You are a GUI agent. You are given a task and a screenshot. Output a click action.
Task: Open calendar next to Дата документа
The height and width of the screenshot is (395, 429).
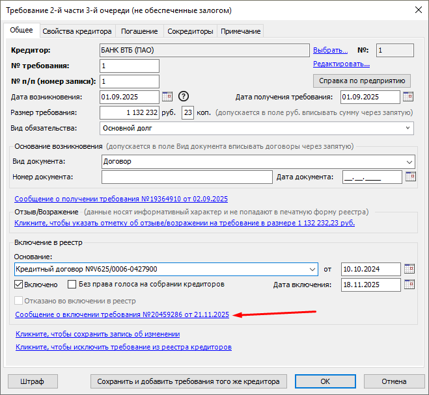(410, 177)
